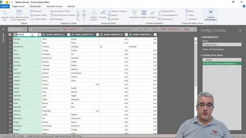
Task: Click NOME COMPLETO.3 data type icon
Action: click(73, 34)
